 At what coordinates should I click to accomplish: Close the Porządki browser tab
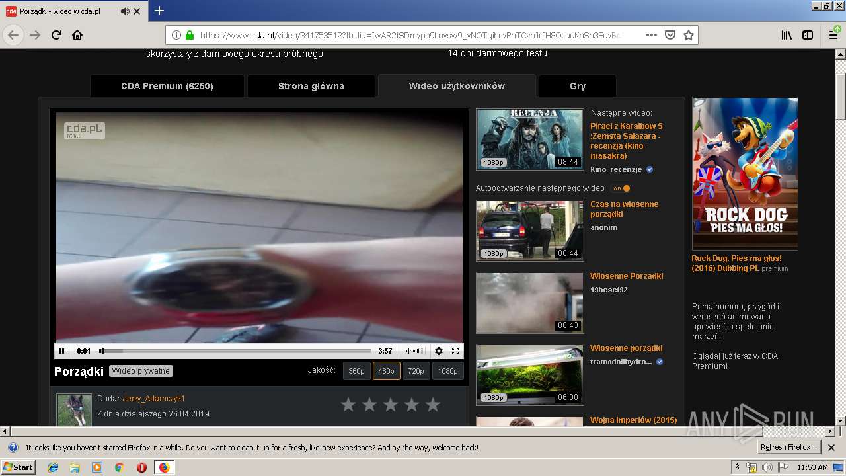(137, 11)
